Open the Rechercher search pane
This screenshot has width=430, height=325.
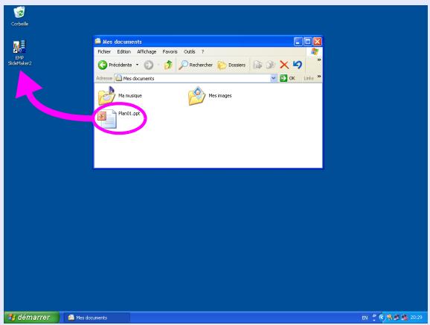196,65
